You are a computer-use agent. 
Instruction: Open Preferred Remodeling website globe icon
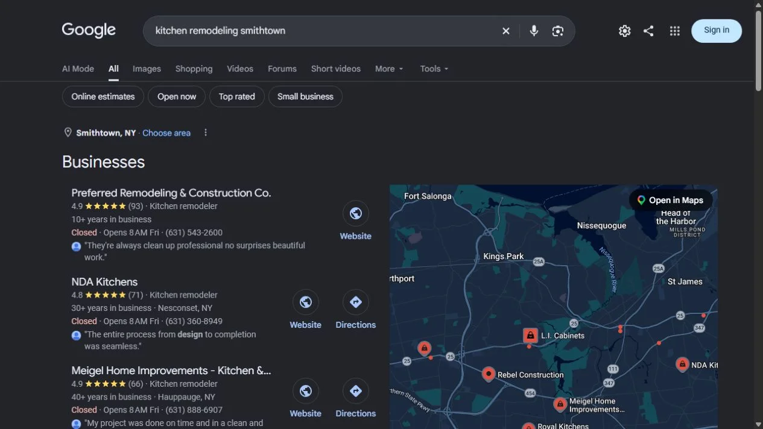[356, 213]
